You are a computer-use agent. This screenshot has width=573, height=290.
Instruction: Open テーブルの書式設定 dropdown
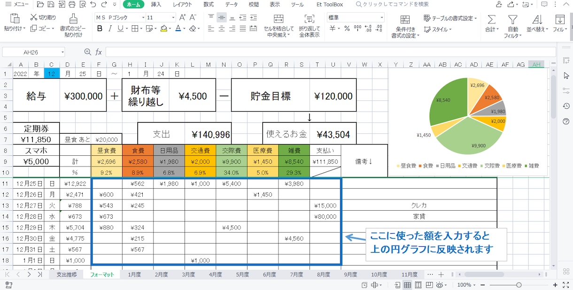450,18
